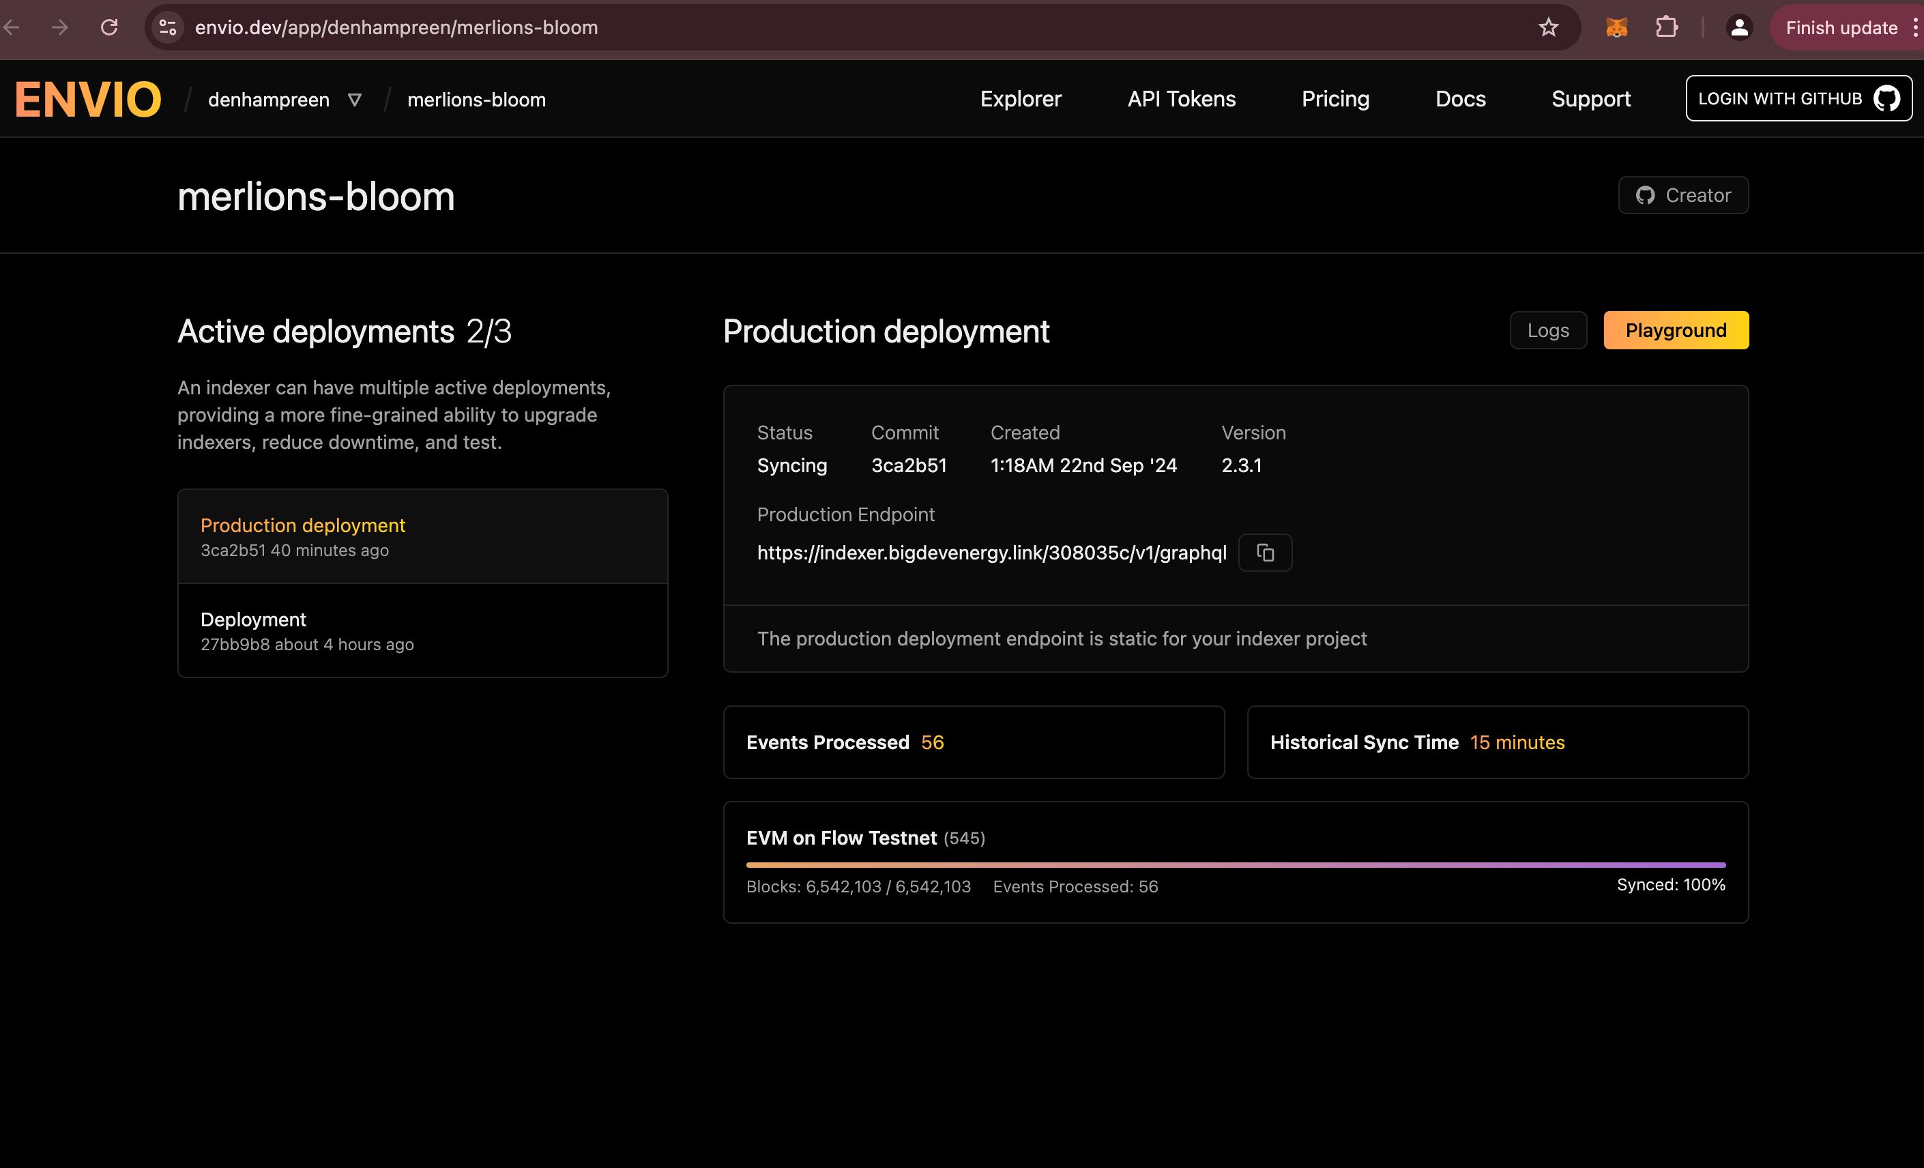Click the address bar URL
The image size is (1924, 1168).
(x=396, y=28)
